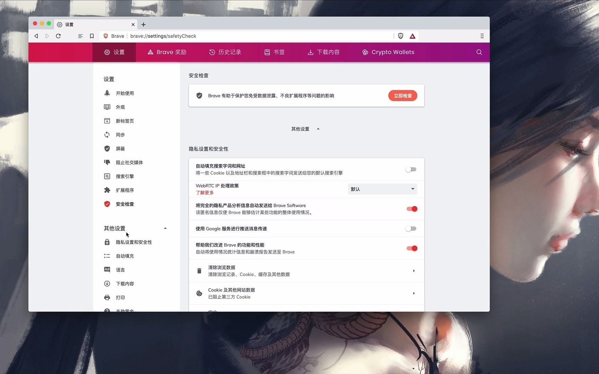
Task: Open Cookie 及其他网站数据 via its arrow
Action: coord(414,293)
